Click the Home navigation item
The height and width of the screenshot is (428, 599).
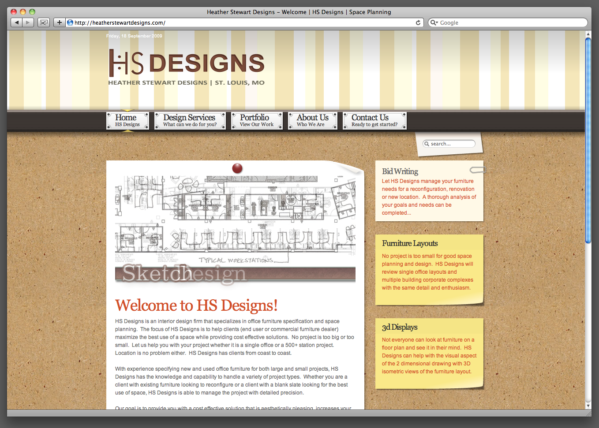127,120
